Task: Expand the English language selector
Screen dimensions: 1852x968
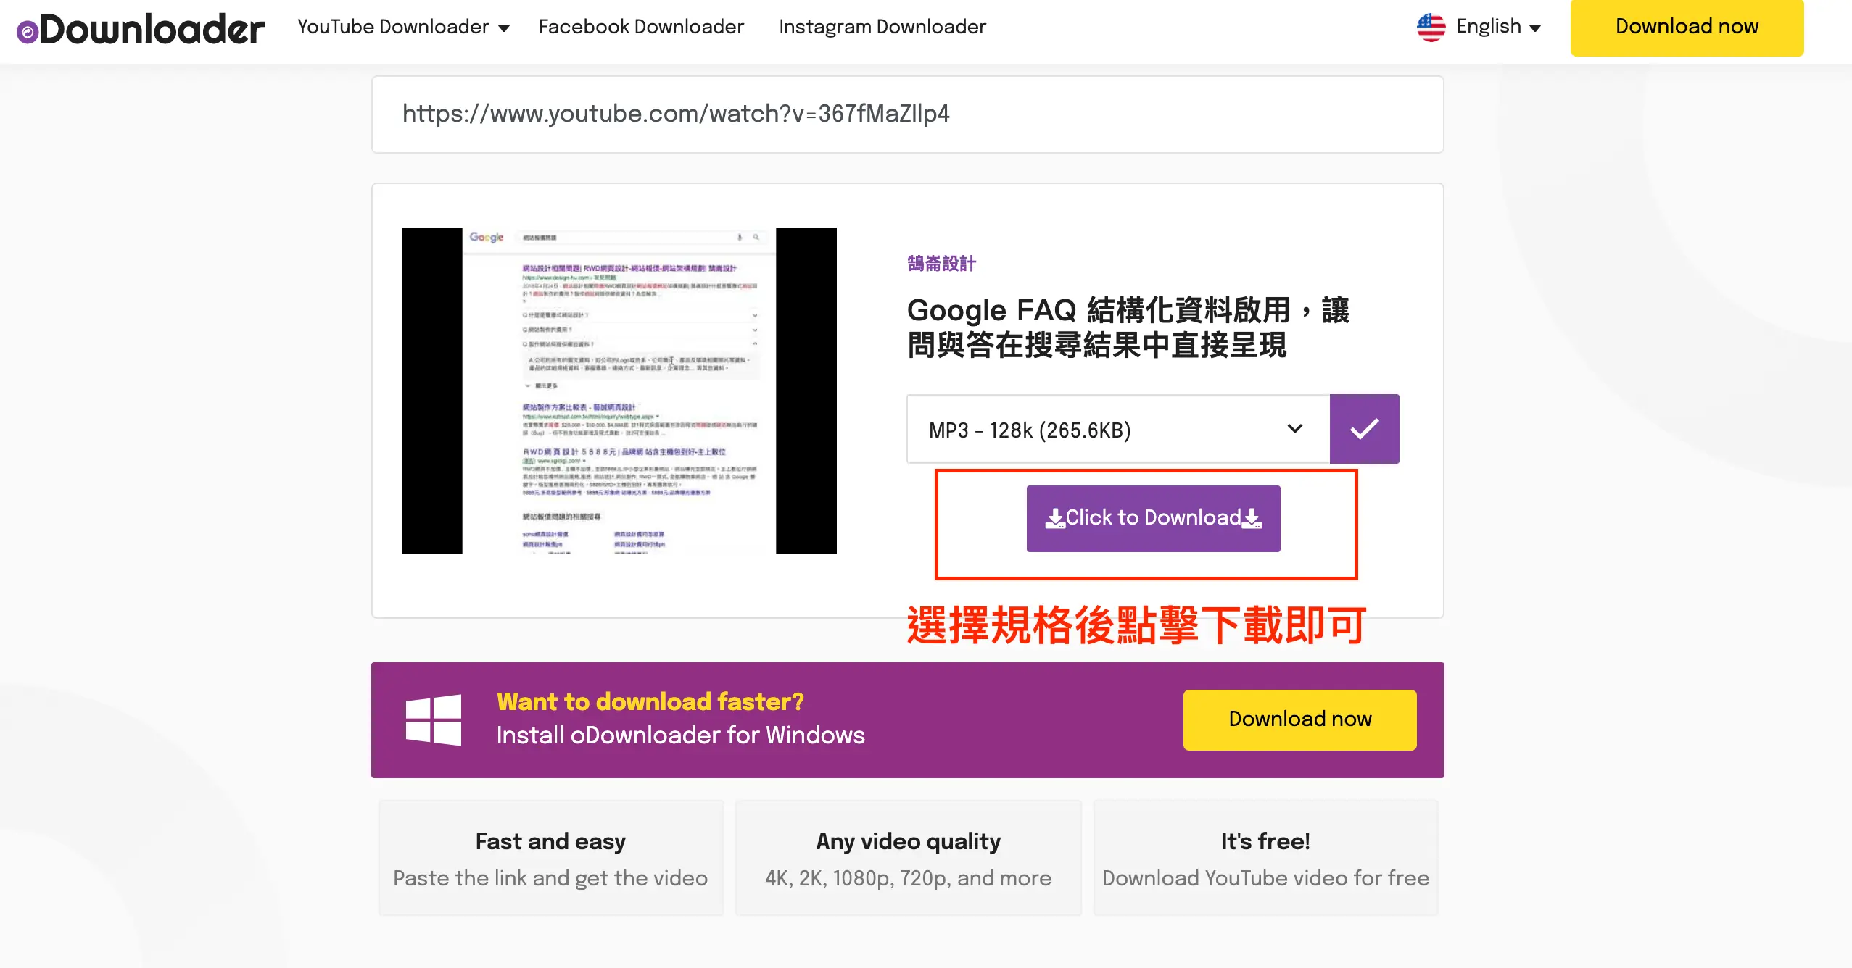Action: [x=1498, y=27]
